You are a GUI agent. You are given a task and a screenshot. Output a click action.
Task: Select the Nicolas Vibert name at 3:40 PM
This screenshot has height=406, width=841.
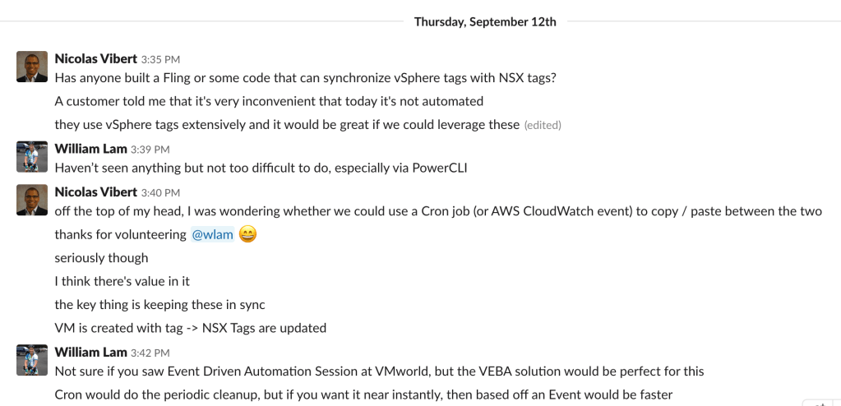coord(95,192)
